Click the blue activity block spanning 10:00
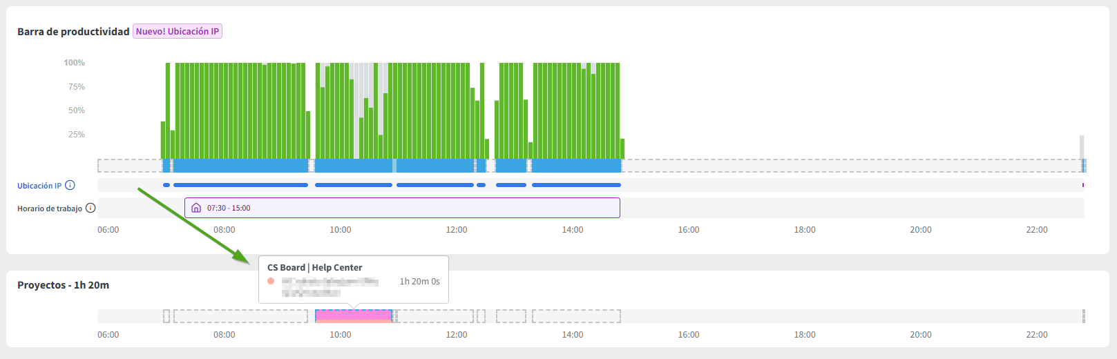Image resolution: width=1117 pixels, height=359 pixels. click(x=353, y=166)
